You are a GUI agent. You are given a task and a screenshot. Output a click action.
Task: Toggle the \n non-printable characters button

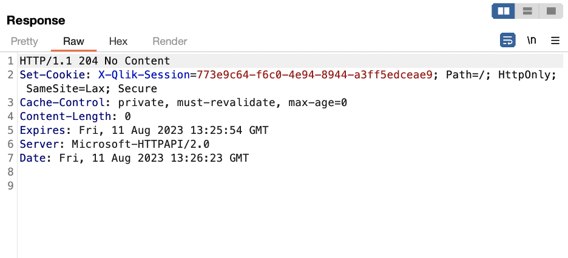(x=532, y=41)
